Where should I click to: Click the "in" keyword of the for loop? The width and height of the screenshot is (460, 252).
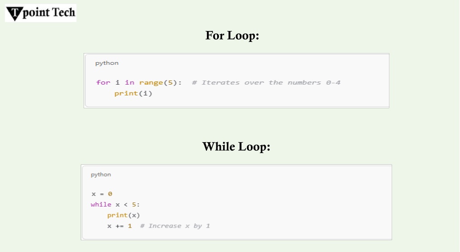130,82
